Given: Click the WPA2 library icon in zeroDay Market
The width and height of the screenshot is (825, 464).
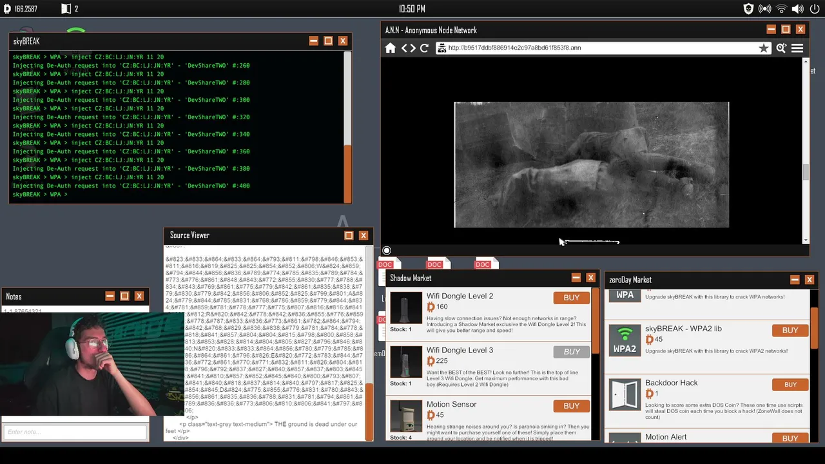Looking at the screenshot, I should [625, 341].
